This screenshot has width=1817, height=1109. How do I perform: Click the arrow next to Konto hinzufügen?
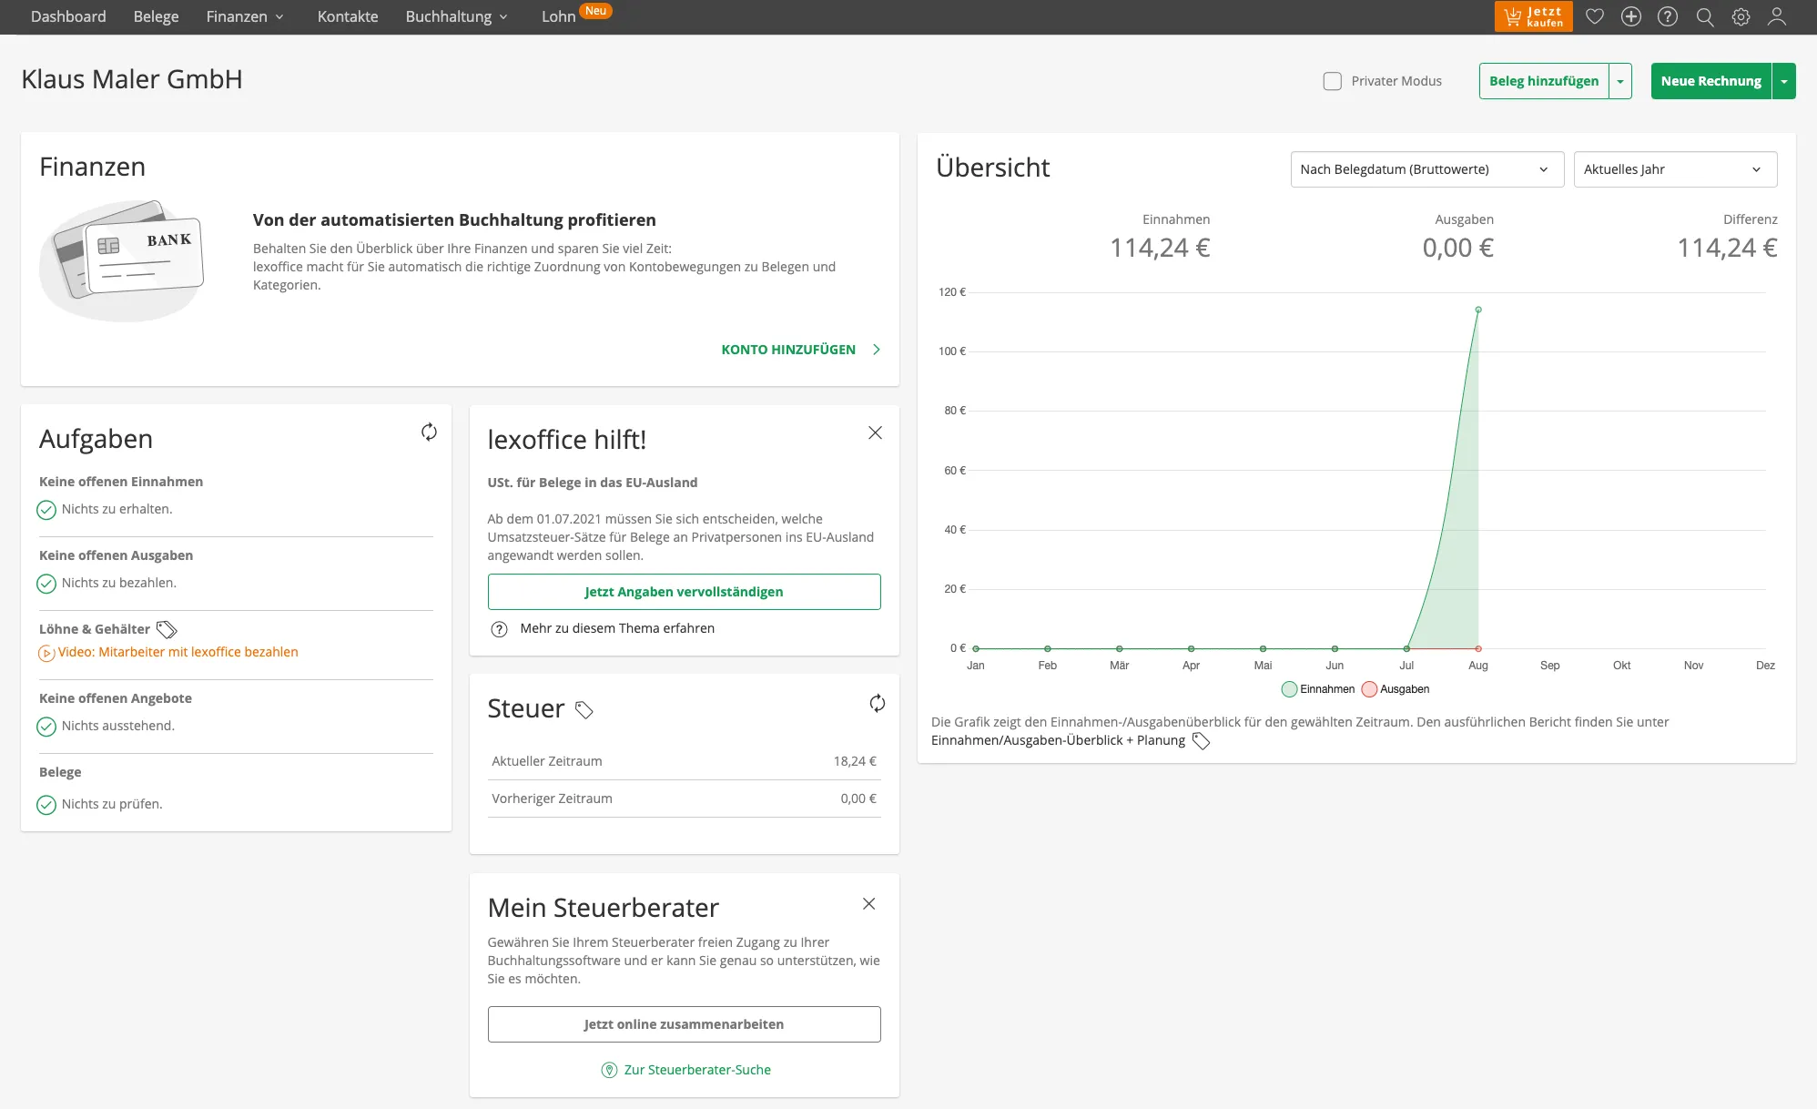[x=876, y=350]
